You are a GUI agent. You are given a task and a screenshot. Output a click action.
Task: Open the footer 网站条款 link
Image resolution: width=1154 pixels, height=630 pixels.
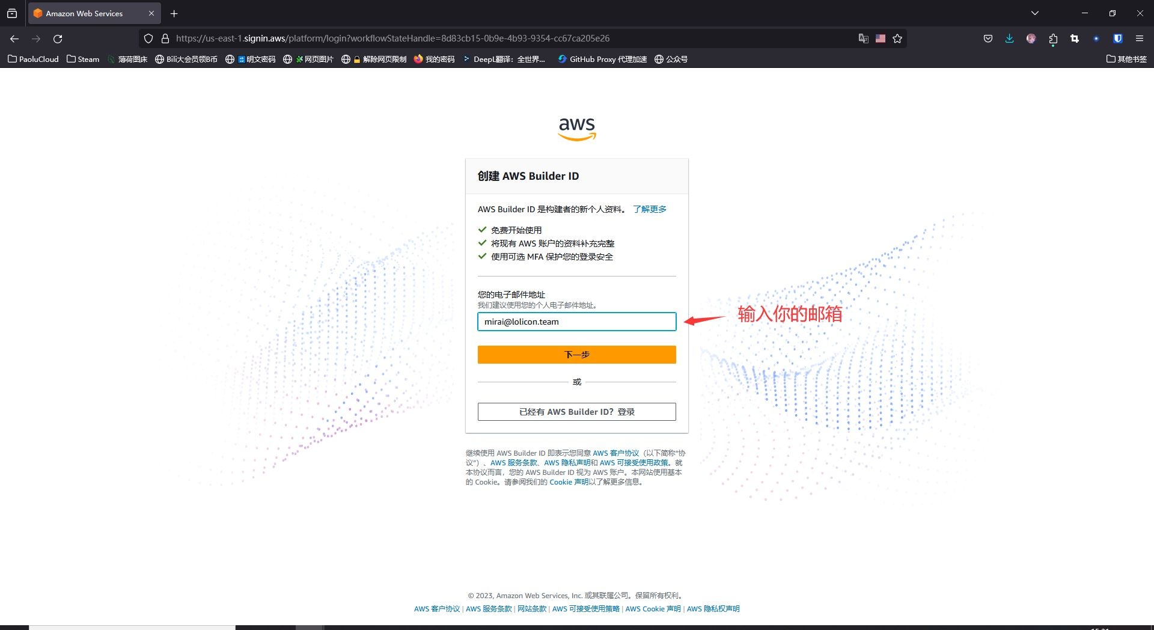(532, 609)
